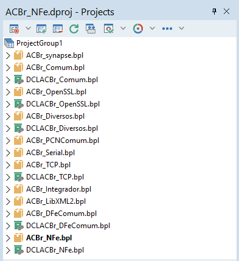
Task: Select the ProjectGroup1 root node
Action: [x=39, y=43]
